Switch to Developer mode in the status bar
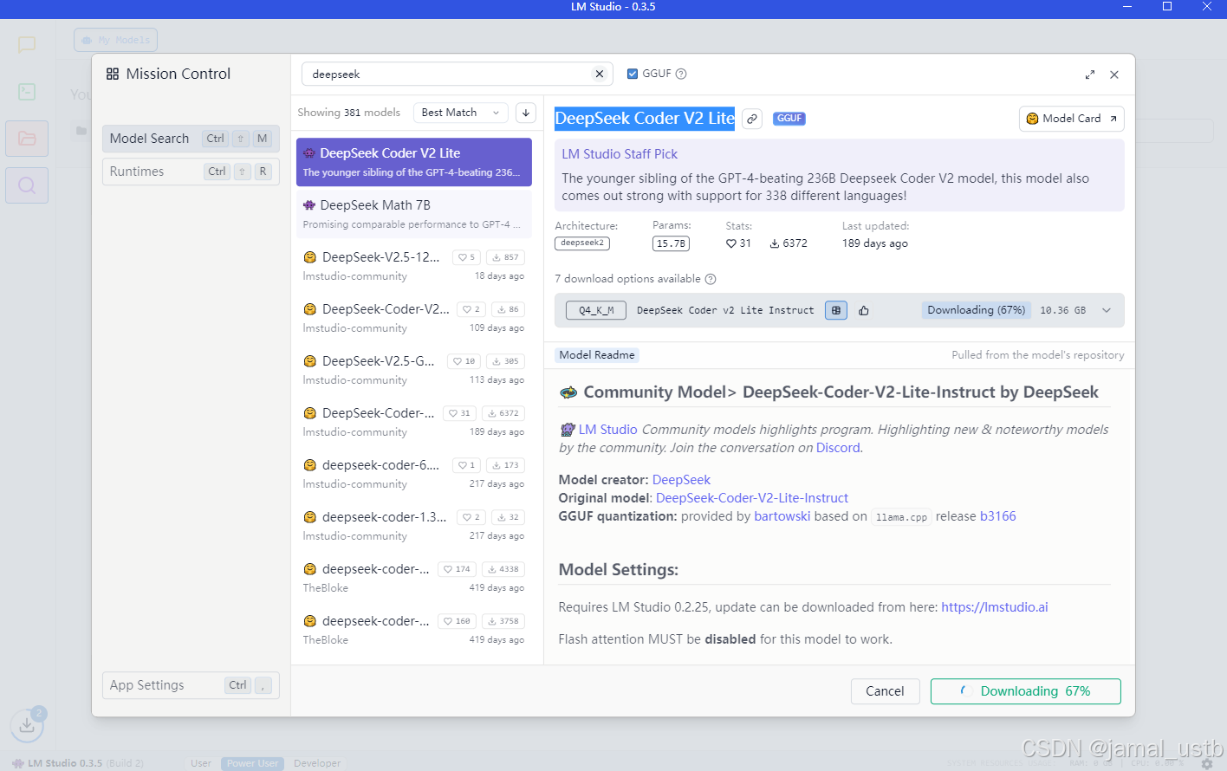 click(317, 763)
